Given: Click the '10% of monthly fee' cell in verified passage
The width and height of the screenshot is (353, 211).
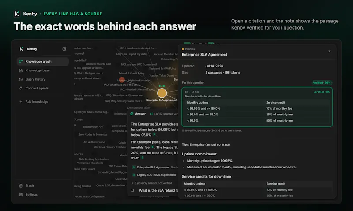Looking at the screenshot, I should pos(279,108).
